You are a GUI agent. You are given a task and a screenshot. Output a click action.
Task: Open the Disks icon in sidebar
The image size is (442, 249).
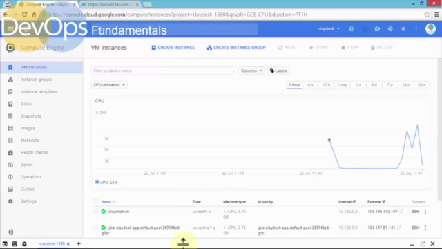pyautogui.click(x=10, y=104)
